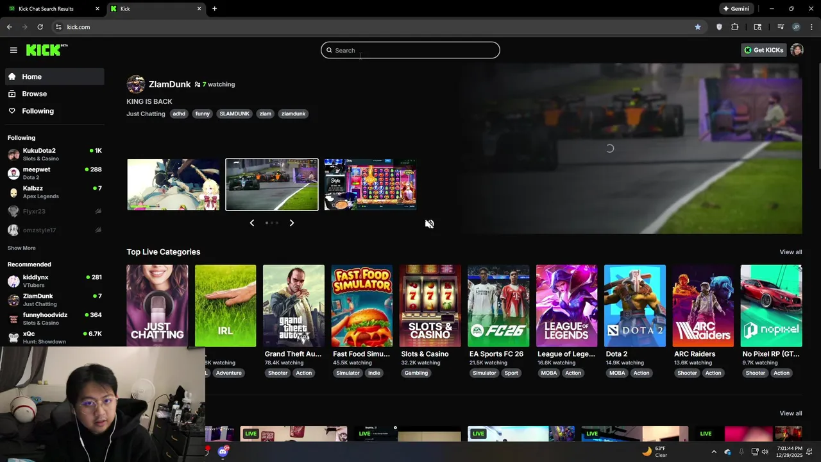
Task: Go to Home in sidebar
Action: (x=55, y=76)
